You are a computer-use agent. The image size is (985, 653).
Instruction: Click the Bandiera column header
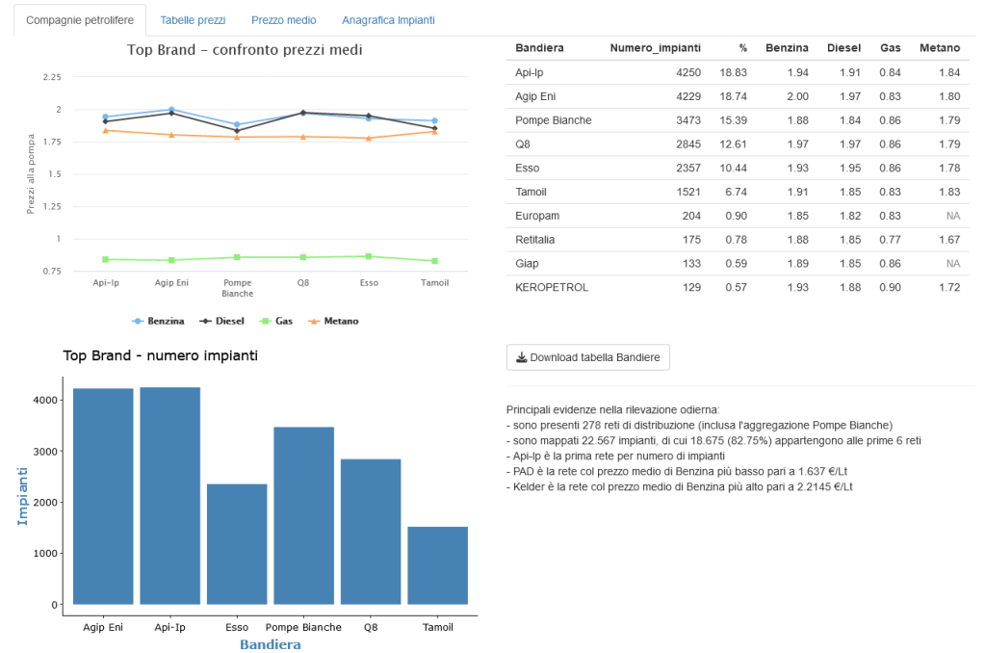539,48
